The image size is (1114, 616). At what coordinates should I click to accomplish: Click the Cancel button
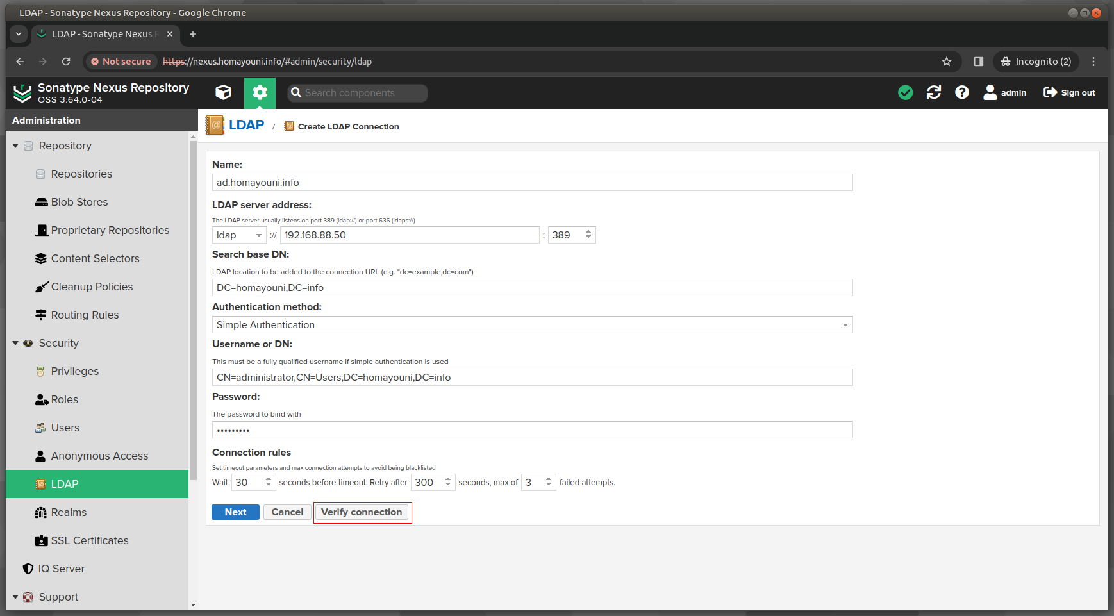click(287, 512)
